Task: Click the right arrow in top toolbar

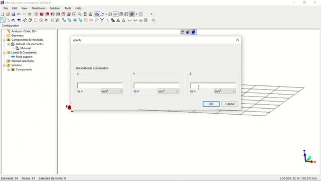Action: point(151,14)
